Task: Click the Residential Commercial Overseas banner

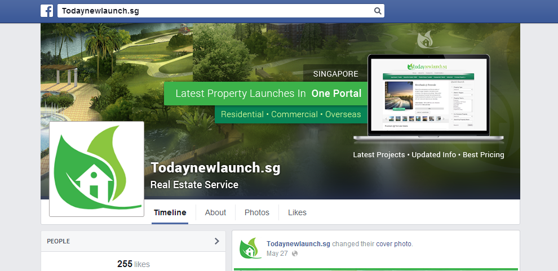Action: 291,114
